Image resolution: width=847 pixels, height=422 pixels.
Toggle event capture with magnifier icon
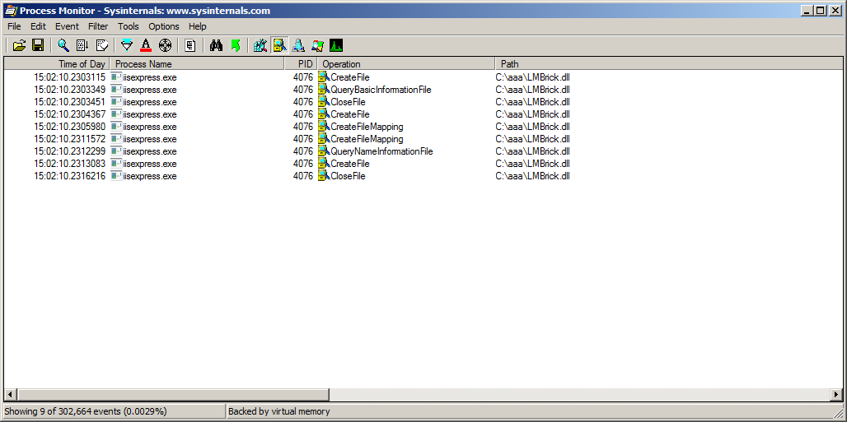click(63, 45)
